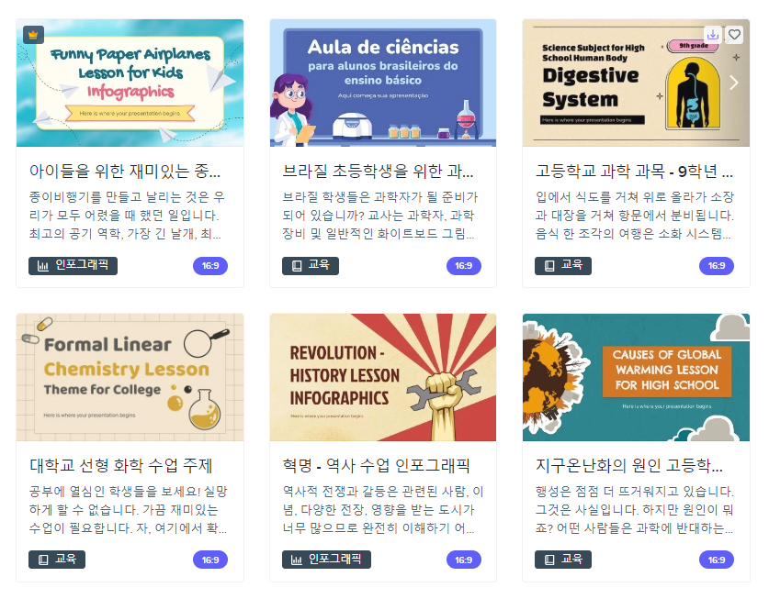Image resolution: width=769 pixels, height=599 pixels.
Task: Click 16:9 badge on Global Warming card
Action: [x=717, y=560]
